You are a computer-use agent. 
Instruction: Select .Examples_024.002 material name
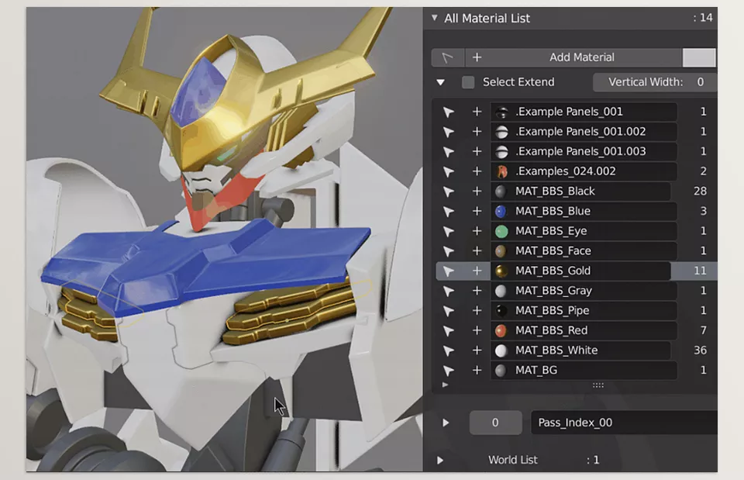(566, 171)
